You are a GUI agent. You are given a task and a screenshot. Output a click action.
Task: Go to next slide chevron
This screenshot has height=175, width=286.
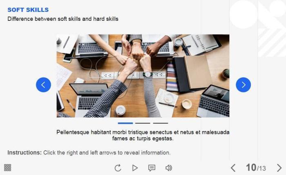tap(279, 168)
